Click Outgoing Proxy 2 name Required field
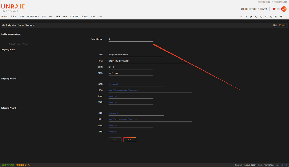The image size is (289, 167). pos(136,84)
